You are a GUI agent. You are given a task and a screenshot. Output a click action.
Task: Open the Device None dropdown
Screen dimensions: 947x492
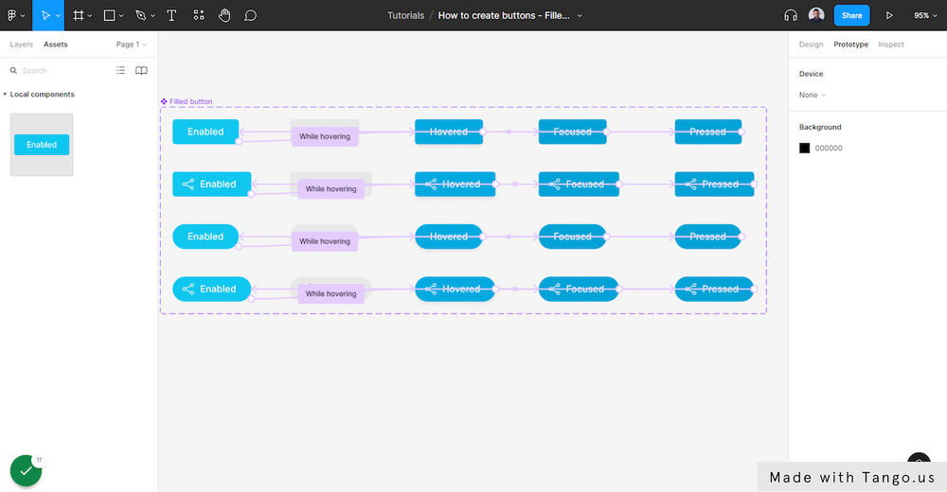813,95
